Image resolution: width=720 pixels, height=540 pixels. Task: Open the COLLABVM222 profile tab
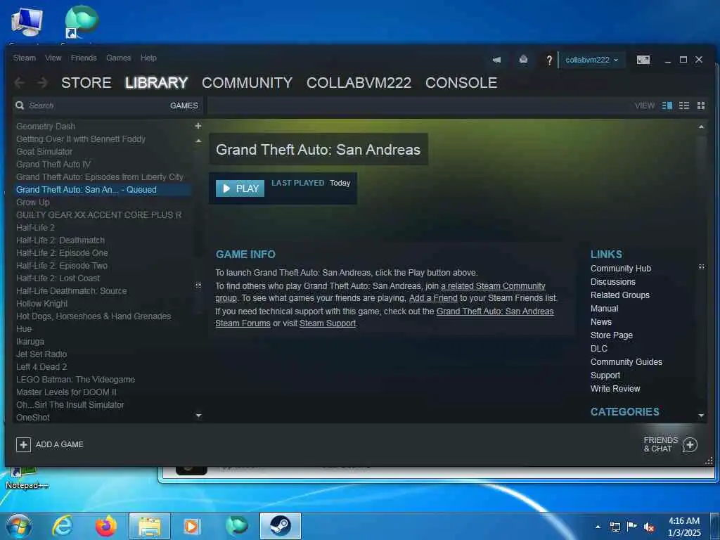[x=359, y=83]
